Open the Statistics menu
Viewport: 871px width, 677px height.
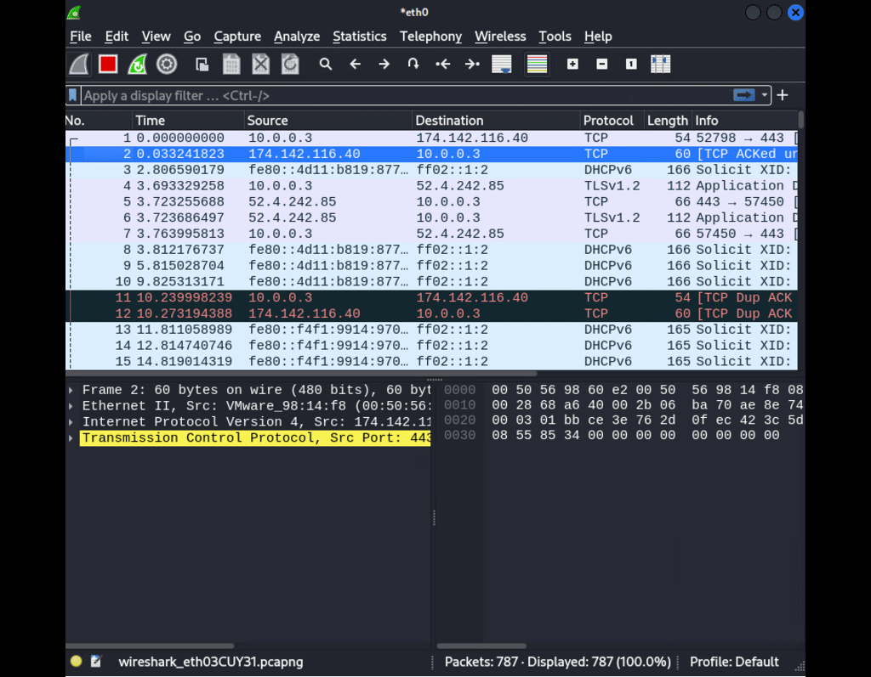pyautogui.click(x=359, y=37)
